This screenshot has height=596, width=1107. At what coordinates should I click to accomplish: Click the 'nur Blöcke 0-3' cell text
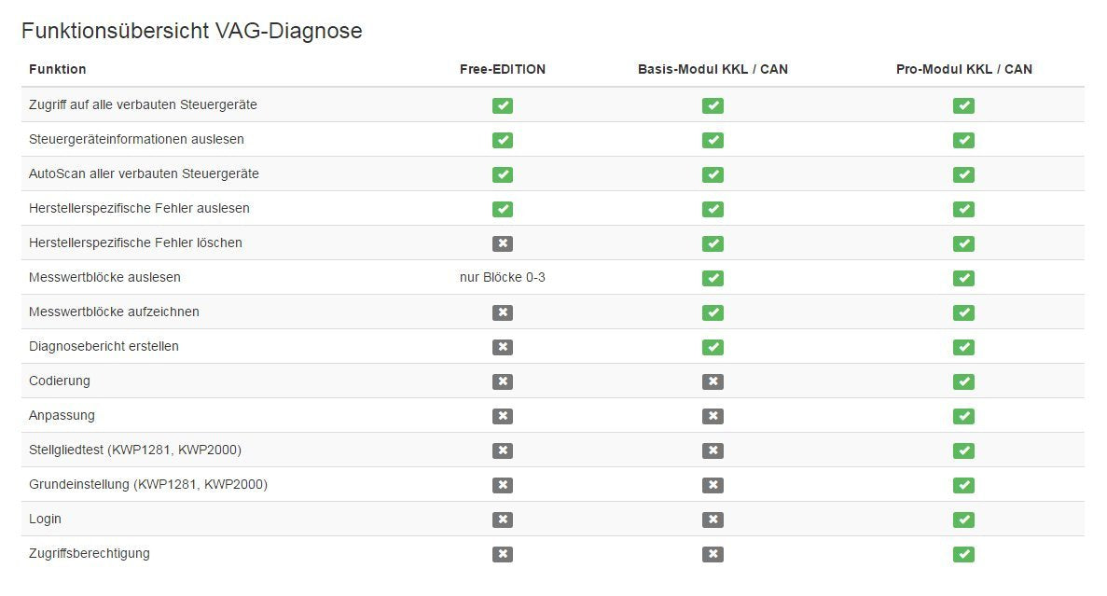pos(503,277)
